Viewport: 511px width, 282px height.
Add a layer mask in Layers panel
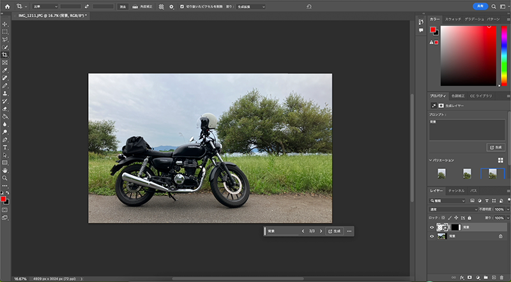click(469, 278)
